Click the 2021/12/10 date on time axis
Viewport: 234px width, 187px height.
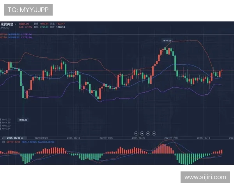tap(204, 138)
